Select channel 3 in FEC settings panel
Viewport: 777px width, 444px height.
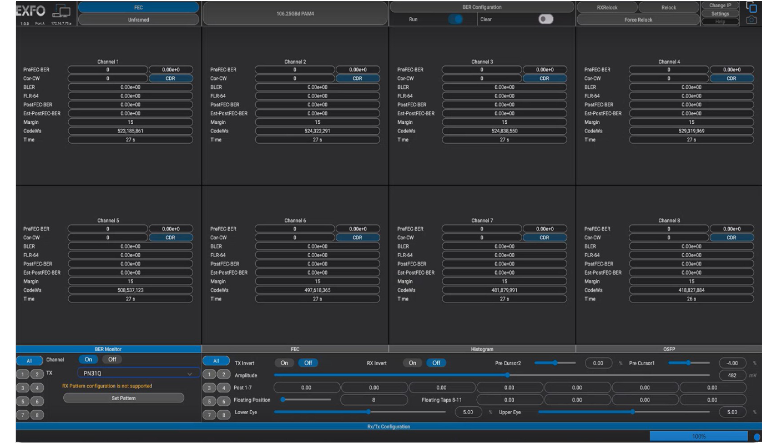209,387
